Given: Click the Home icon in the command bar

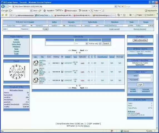Looking at the screenshot, I should (118, 15).
